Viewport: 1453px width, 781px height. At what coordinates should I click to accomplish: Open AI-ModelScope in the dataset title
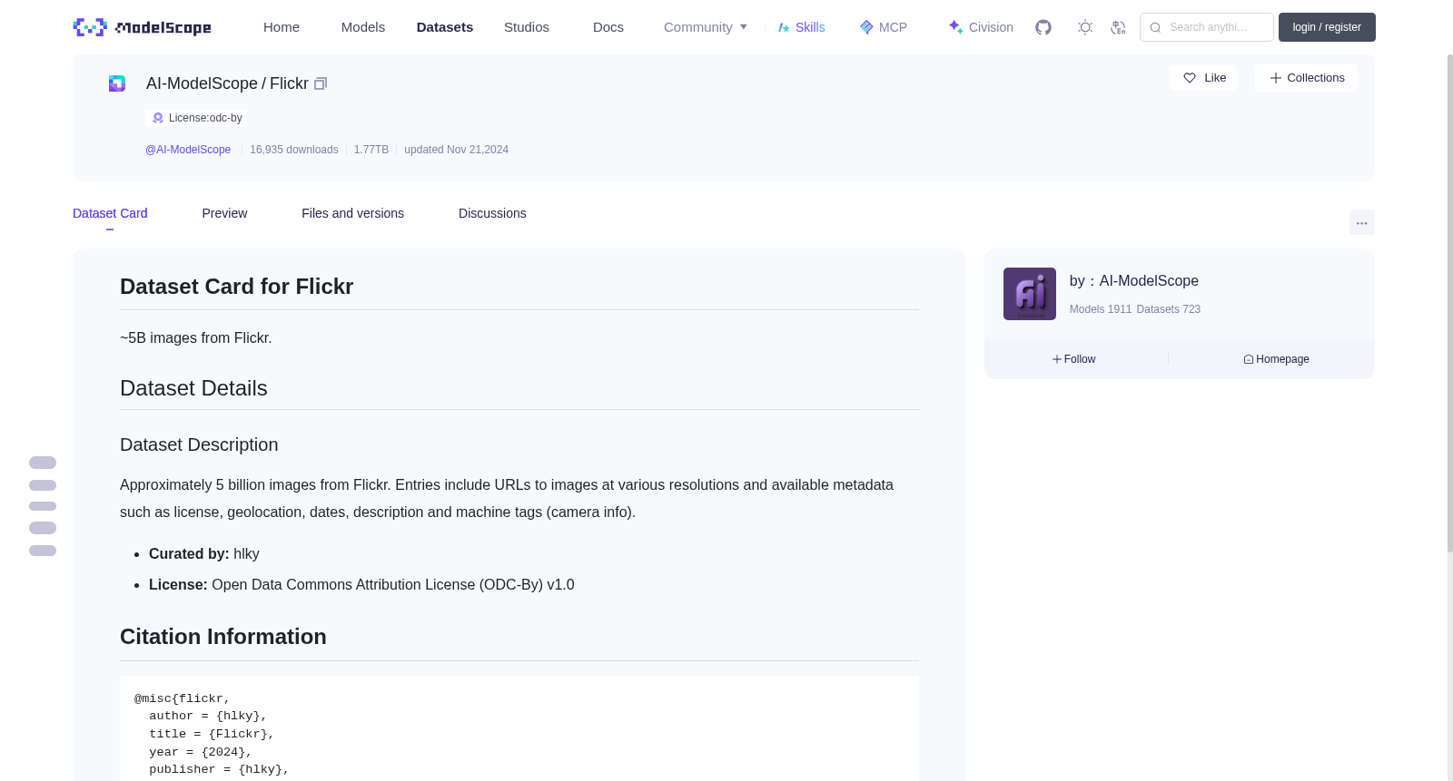point(202,83)
